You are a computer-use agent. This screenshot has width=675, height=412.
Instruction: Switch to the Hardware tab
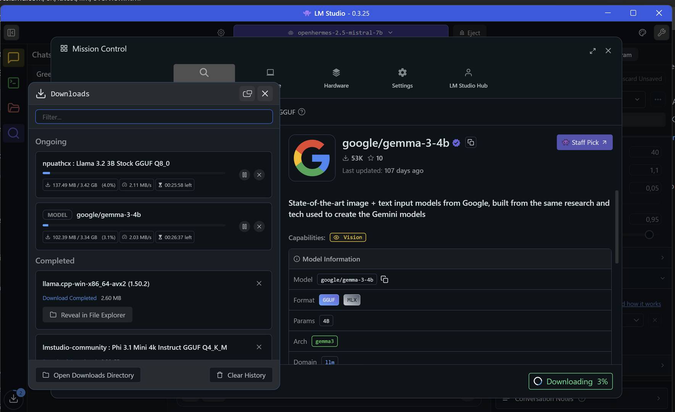point(336,78)
